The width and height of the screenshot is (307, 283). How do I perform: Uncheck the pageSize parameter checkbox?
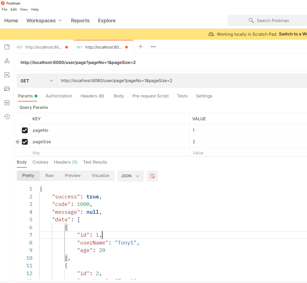click(25, 142)
